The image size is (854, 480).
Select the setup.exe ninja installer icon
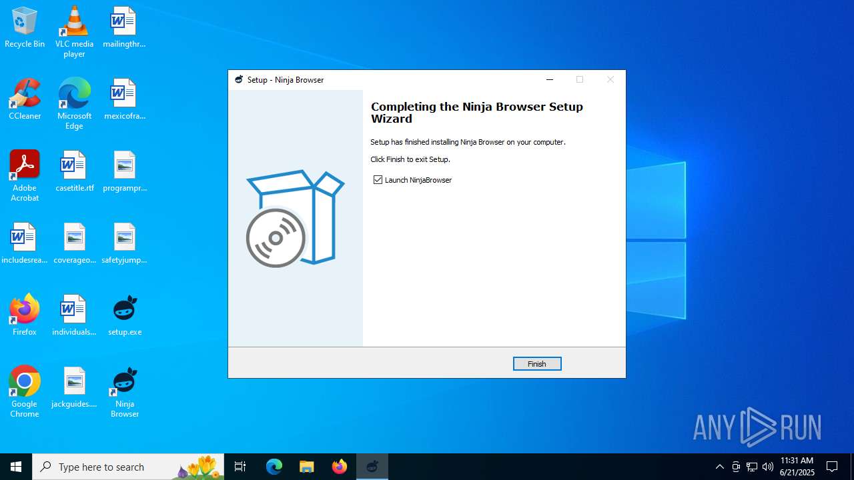point(124,315)
